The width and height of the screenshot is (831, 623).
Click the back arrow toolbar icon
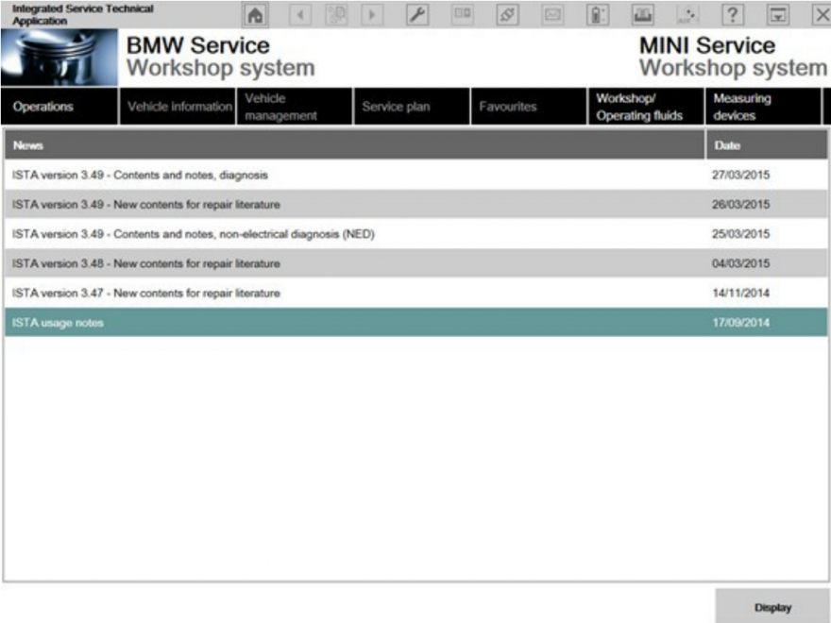click(x=300, y=15)
